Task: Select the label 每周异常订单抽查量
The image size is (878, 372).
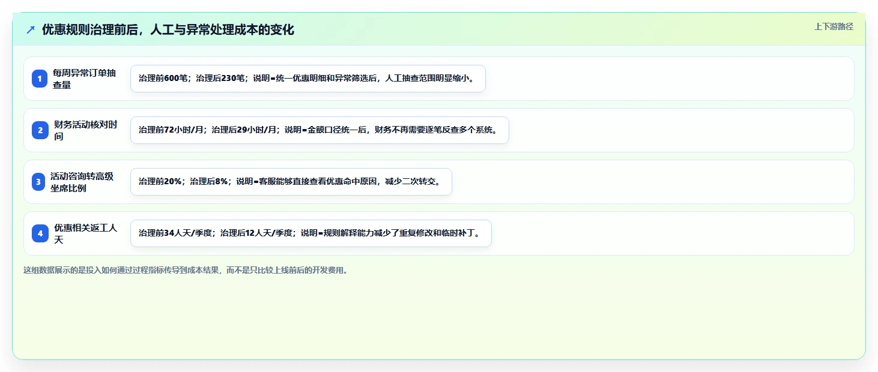Action: point(84,79)
